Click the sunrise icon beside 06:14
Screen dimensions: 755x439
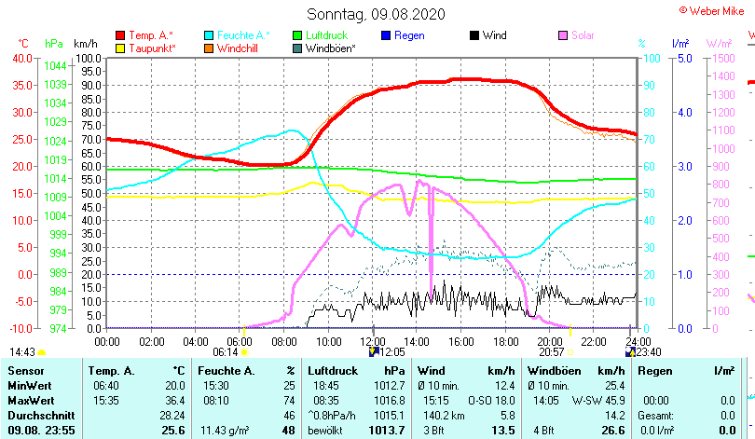244,352
